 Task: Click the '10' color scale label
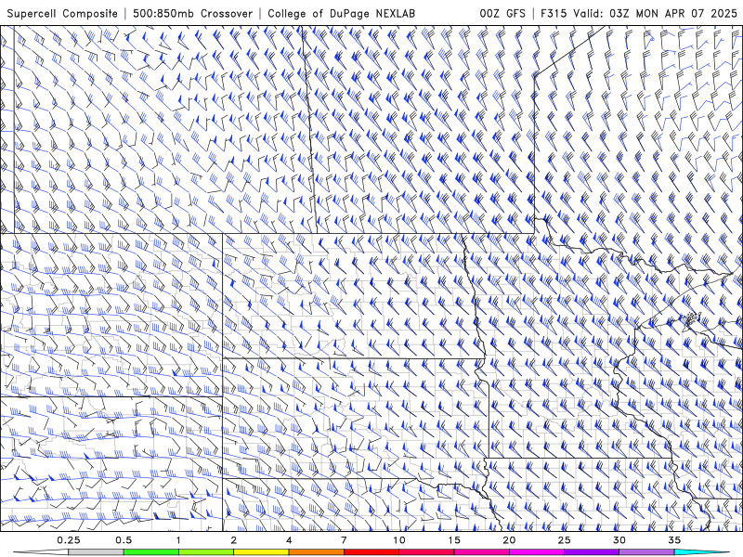pyautogui.click(x=399, y=540)
